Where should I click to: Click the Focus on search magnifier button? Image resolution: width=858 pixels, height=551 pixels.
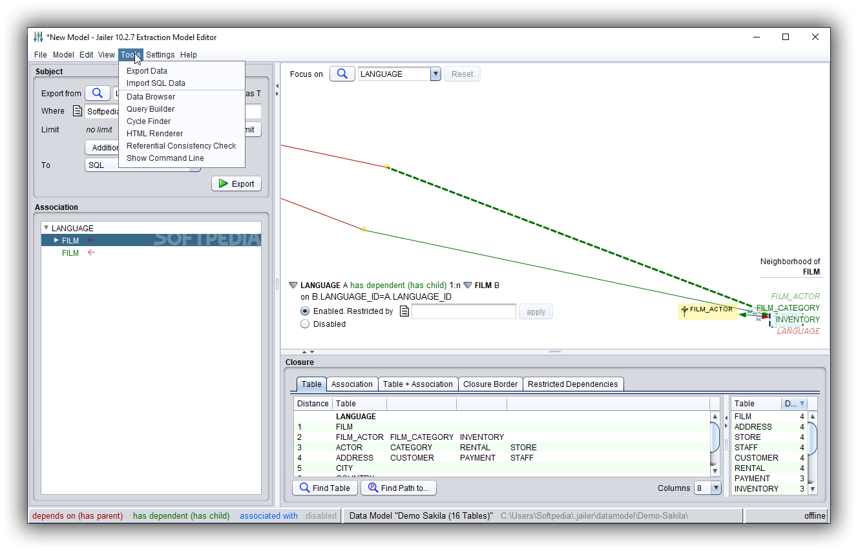342,74
